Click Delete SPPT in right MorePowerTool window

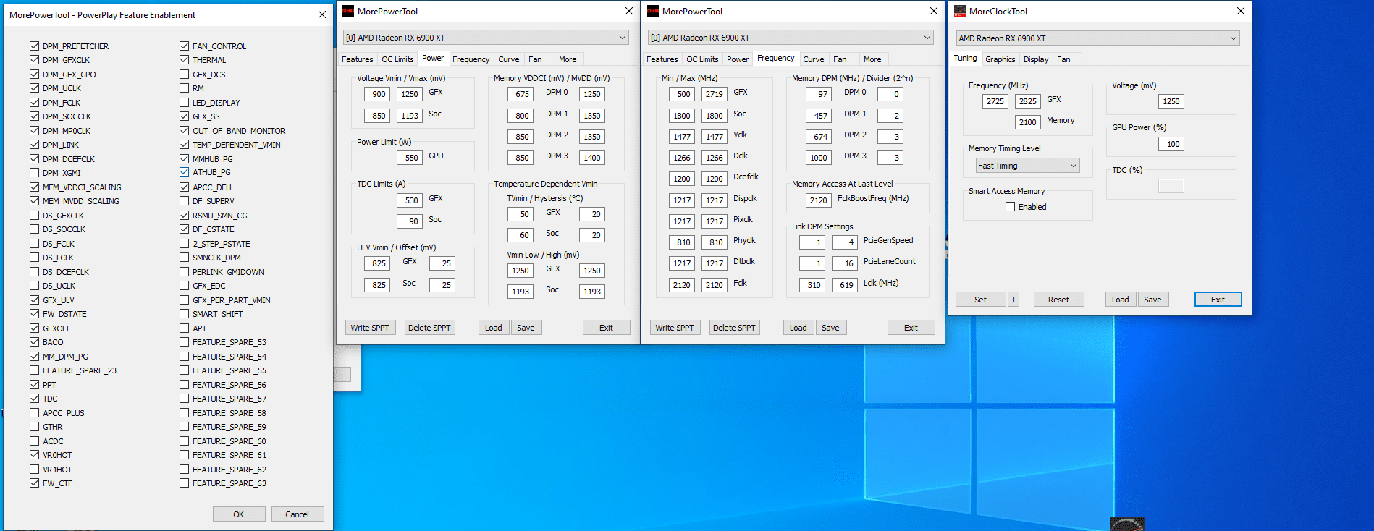tap(734, 328)
